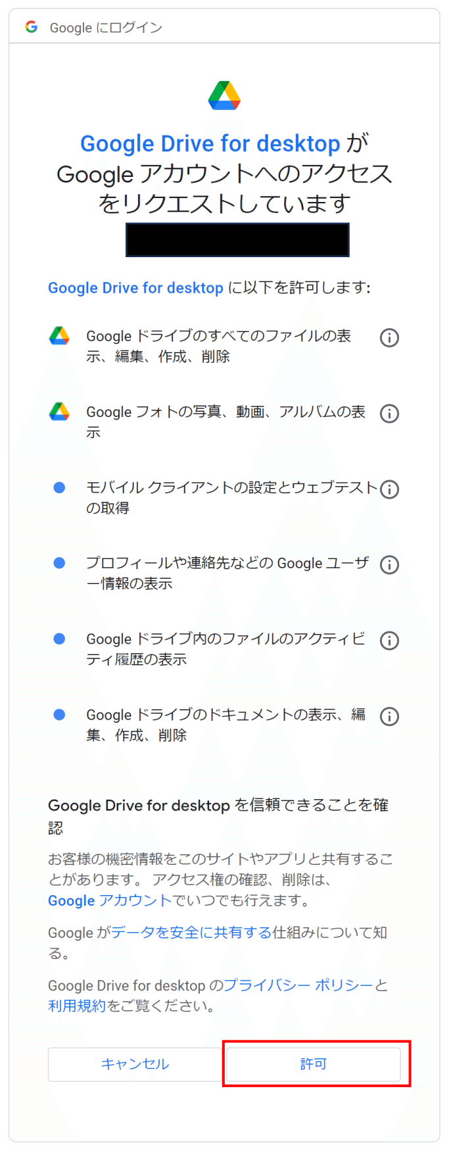
Task: Click Drive icon beside Googleフォトの写真 item
Action: tap(59, 412)
